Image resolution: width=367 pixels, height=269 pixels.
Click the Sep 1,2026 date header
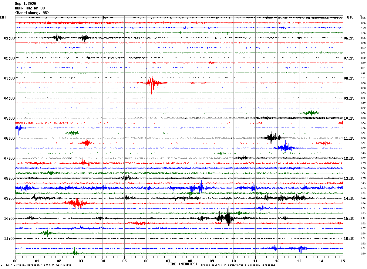pos(25,4)
